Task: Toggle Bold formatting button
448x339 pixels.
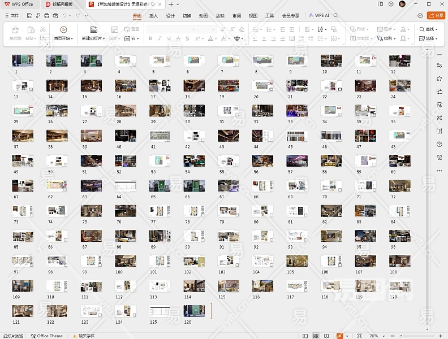Action: pyautogui.click(x=150, y=39)
